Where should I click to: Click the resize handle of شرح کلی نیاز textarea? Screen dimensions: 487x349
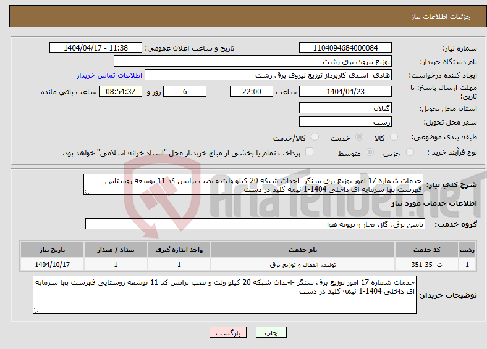(x=87, y=192)
